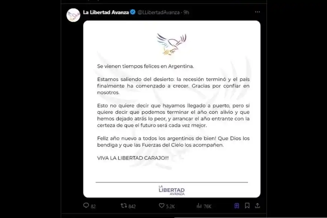The image size is (327, 218).
Task: Click the 842 reposts count
Action: click(132, 206)
